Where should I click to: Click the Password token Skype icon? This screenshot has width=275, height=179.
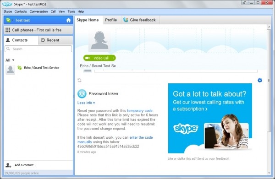82,94
